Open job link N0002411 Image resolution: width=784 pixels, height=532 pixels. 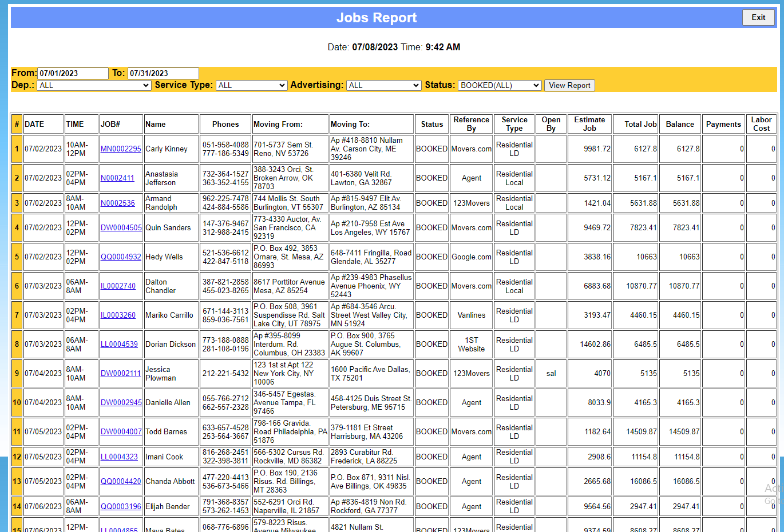click(117, 178)
